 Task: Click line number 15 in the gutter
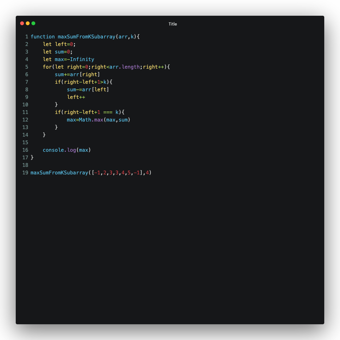point(25,143)
